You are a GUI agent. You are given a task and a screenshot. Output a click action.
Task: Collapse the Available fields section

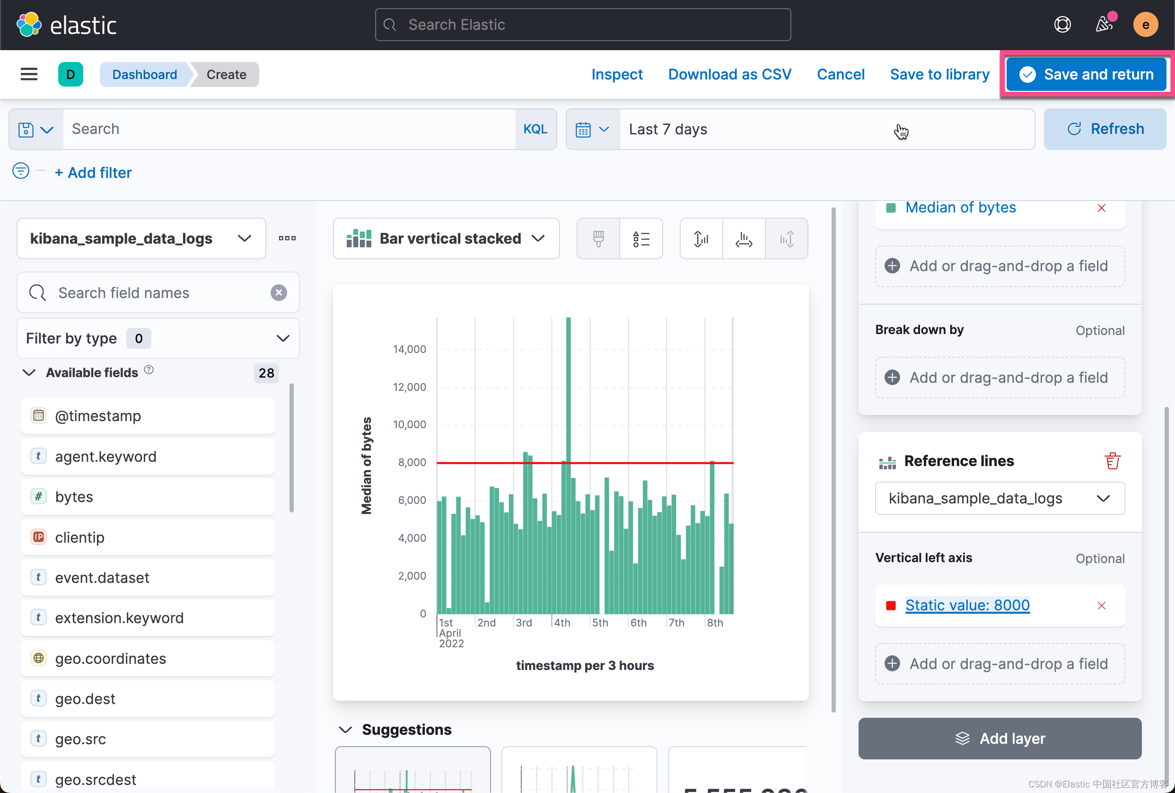coord(29,373)
